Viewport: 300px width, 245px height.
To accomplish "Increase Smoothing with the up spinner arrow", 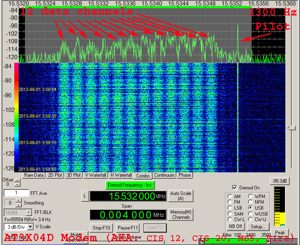I will coord(18,201).
